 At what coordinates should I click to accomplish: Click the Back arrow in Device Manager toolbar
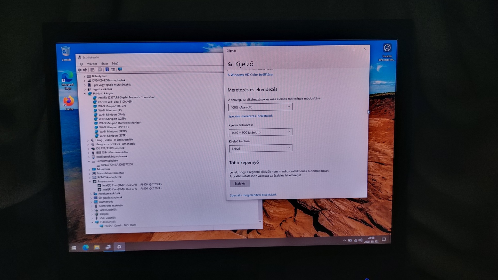tap(79, 70)
